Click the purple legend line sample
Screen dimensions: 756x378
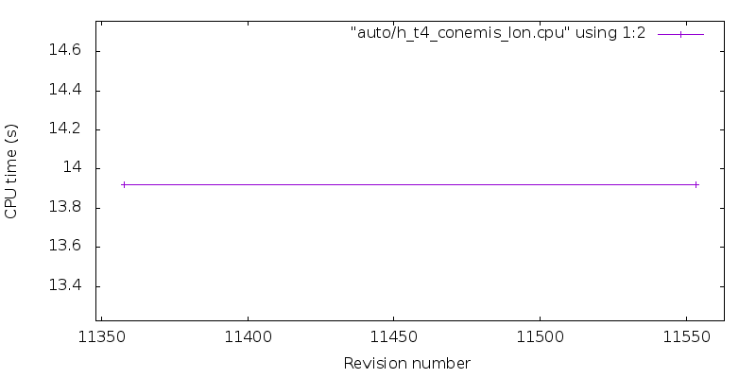[680, 34]
